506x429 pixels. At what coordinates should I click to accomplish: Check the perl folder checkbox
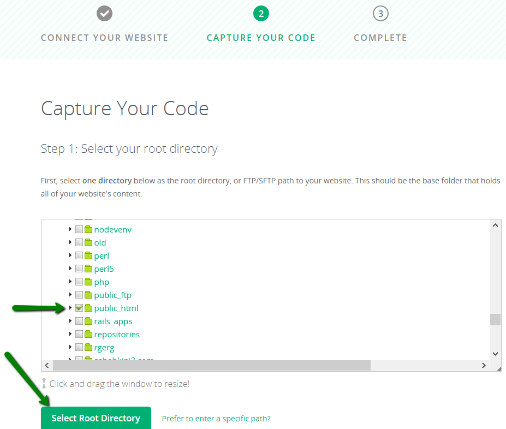(x=79, y=255)
